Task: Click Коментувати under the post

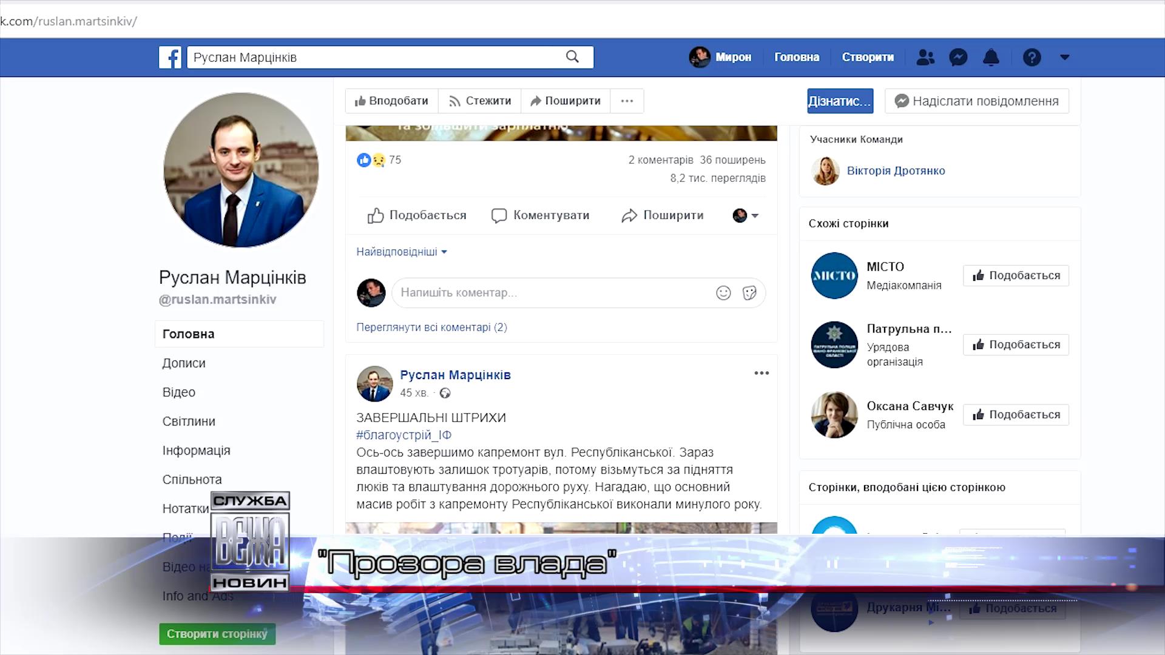Action: (540, 215)
